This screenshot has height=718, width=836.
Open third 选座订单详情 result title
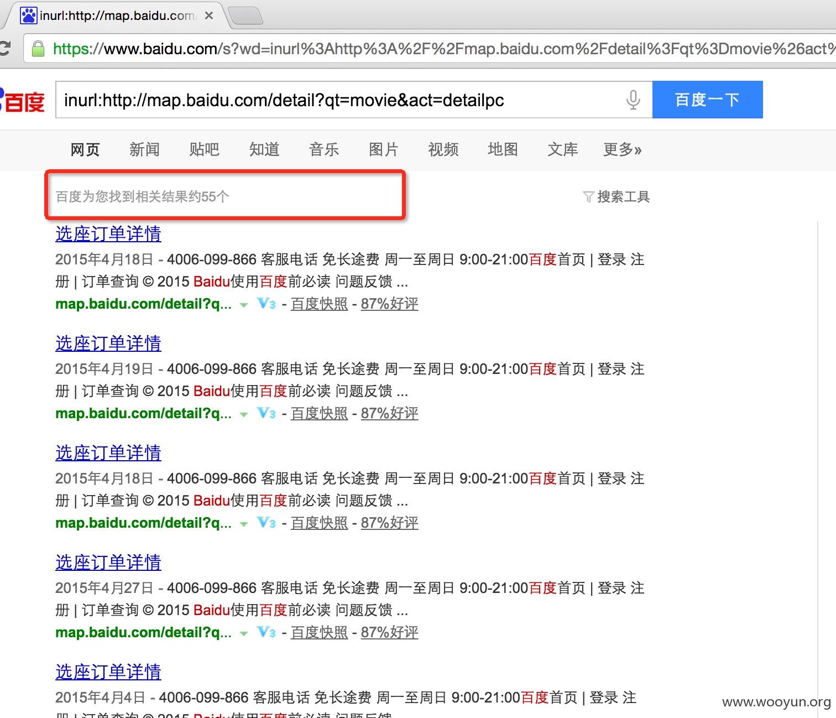pyautogui.click(x=108, y=453)
